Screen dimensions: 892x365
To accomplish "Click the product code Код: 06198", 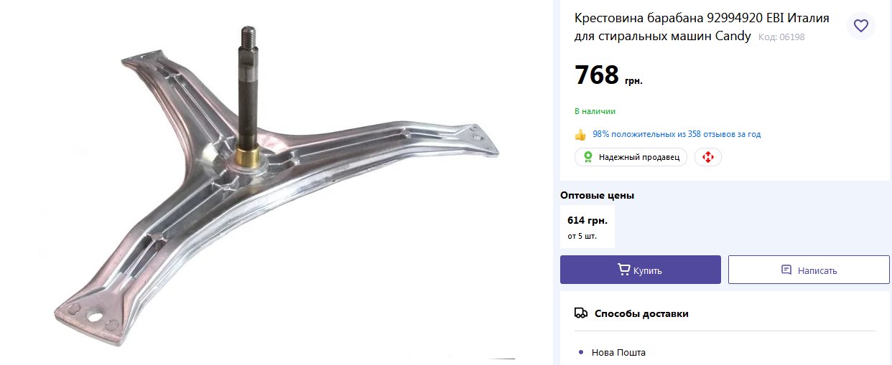I will [x=781, y=37].
